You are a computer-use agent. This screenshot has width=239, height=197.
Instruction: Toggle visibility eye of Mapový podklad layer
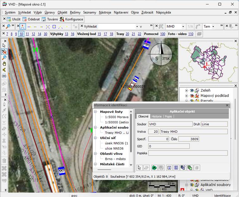coord(192,95)
